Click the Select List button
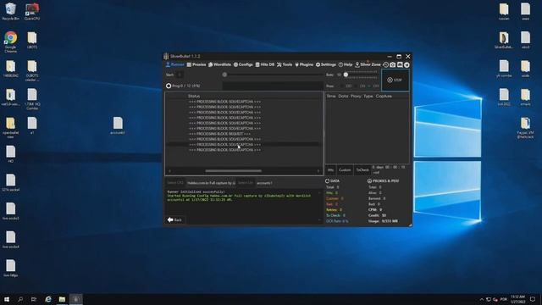This screenshot has width=542, height=305. (x=246, y=183)
